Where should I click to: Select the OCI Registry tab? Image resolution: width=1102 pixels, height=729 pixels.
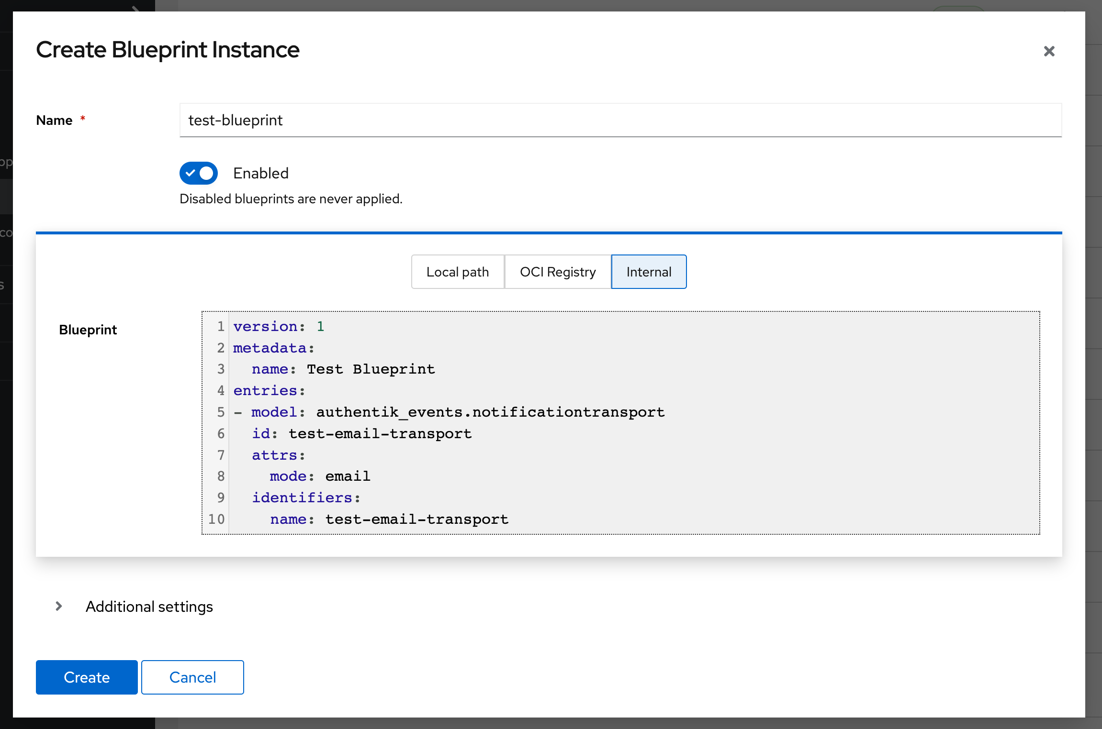click(x=557, y=272)
